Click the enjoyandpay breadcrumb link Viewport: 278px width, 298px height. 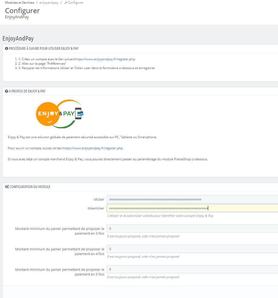click(49, 3)
